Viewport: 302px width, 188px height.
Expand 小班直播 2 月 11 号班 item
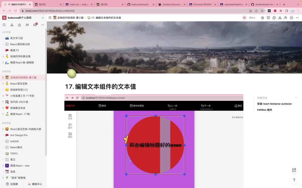[x=3, y=96]
